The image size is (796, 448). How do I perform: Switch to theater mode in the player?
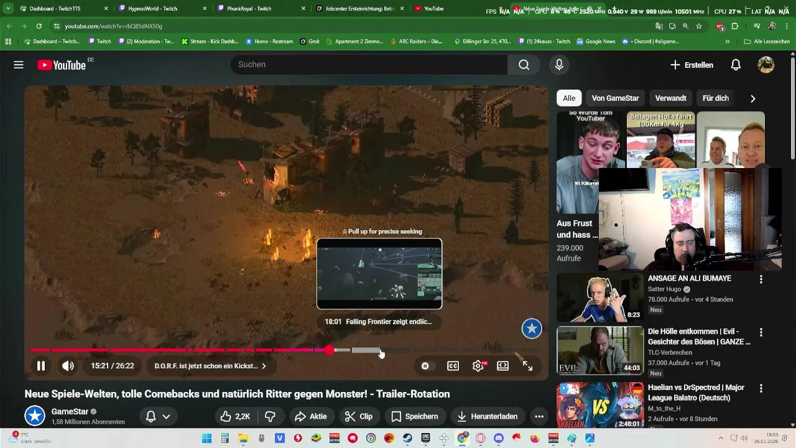click(x=502, y=366)
